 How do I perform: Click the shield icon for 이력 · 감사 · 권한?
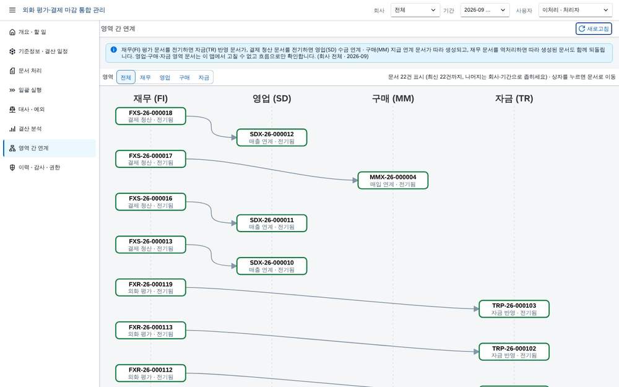click(x=12, y=167)
